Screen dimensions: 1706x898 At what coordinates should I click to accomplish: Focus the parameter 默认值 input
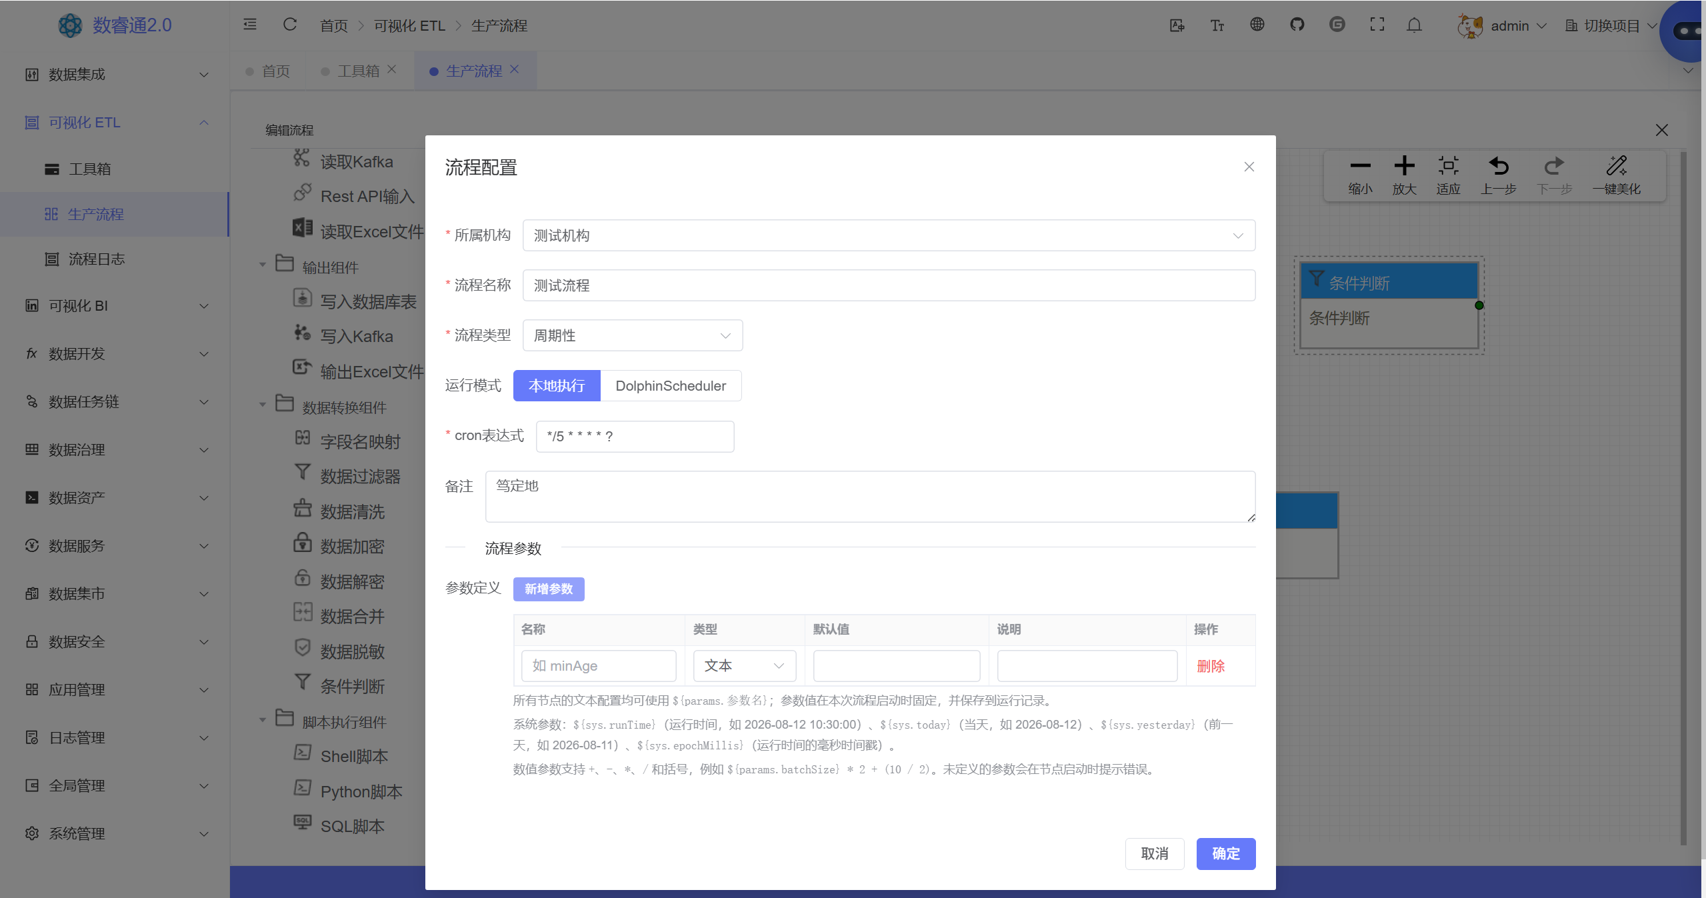tap(897, 665)
